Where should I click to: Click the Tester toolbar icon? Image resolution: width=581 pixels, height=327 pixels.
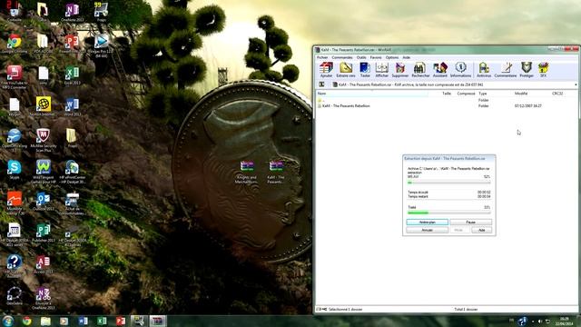pyautogui.click(x=365, y=70)
